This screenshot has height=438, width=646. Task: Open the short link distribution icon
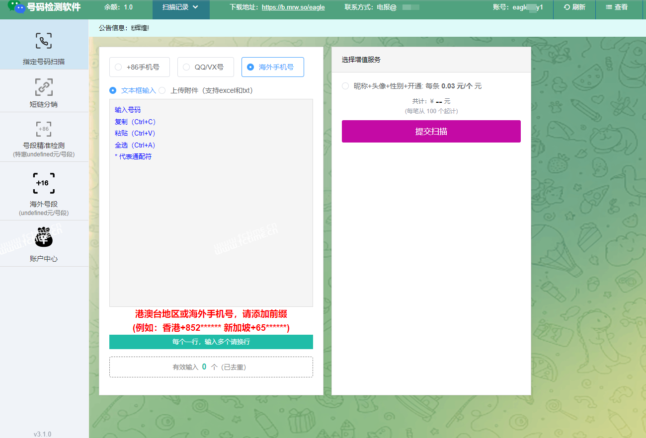(x=44, y=87)
